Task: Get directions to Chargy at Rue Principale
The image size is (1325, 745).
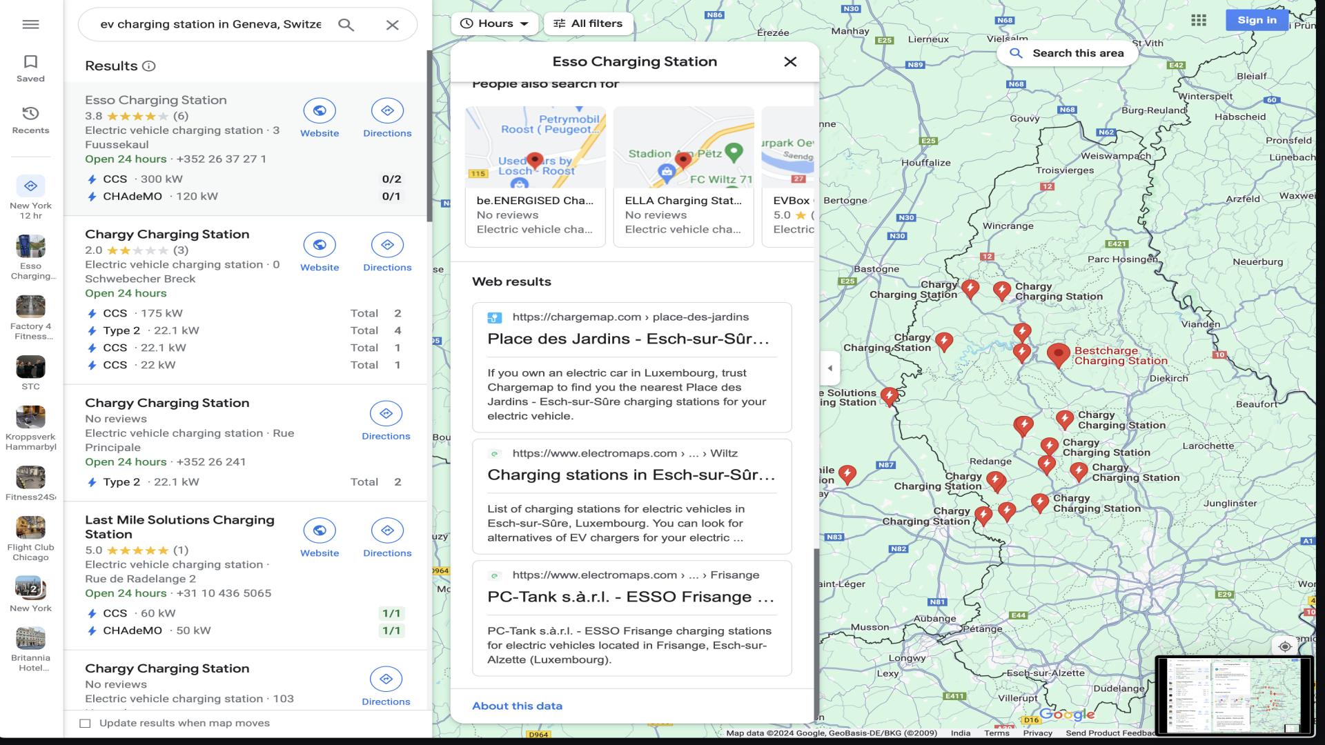Action: pos(386,421)
